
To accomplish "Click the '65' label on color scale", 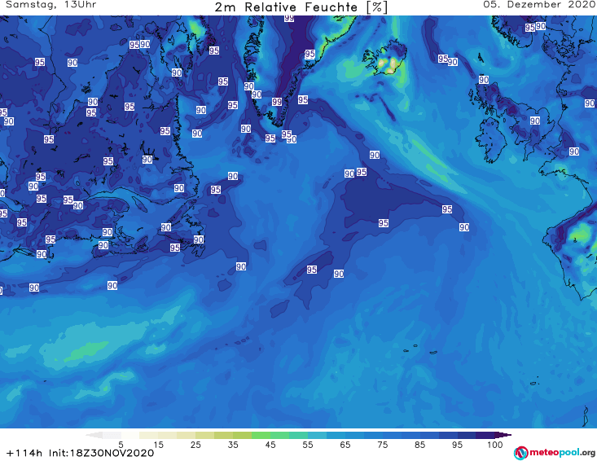I will (345, 445).
